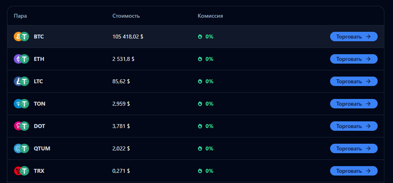
Task: Select the ETH pair name
Action: click(39, 59)
